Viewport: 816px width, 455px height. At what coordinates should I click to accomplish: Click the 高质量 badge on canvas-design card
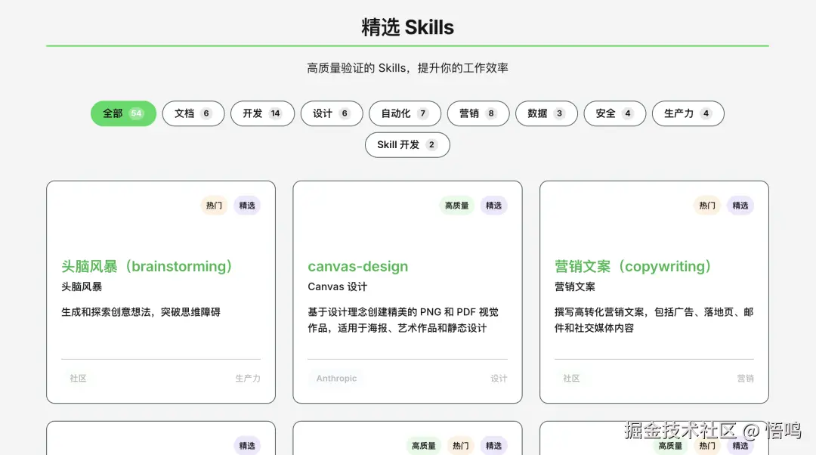456,205
